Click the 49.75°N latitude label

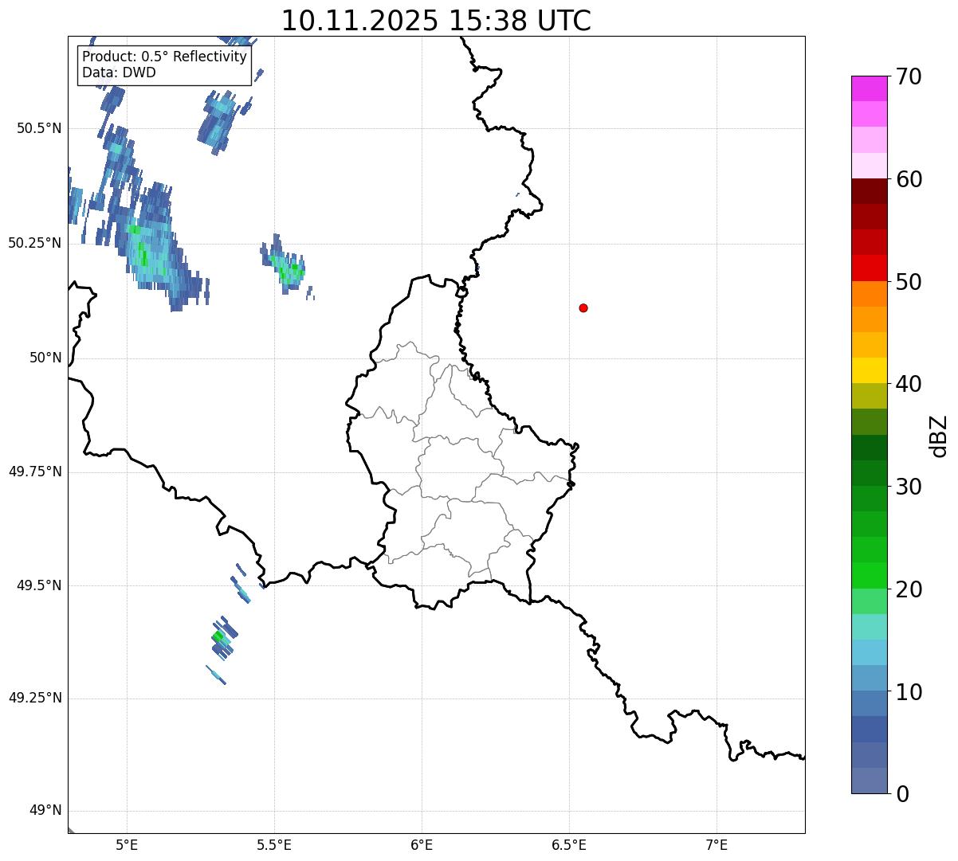(x=34, y=472)
